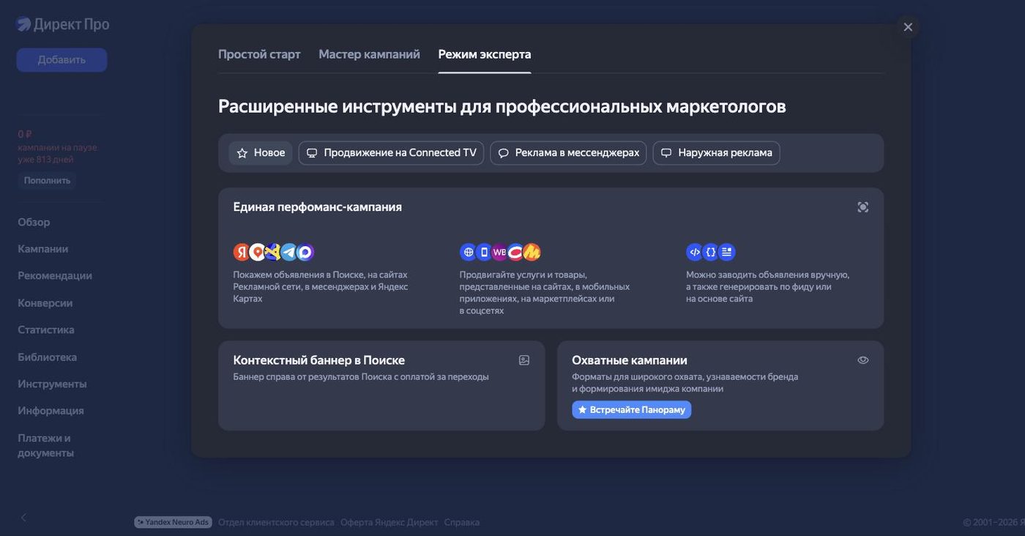The image size is (1025, 536).
Task: Open Кампании in the sidebar
Action: (43, 249)
